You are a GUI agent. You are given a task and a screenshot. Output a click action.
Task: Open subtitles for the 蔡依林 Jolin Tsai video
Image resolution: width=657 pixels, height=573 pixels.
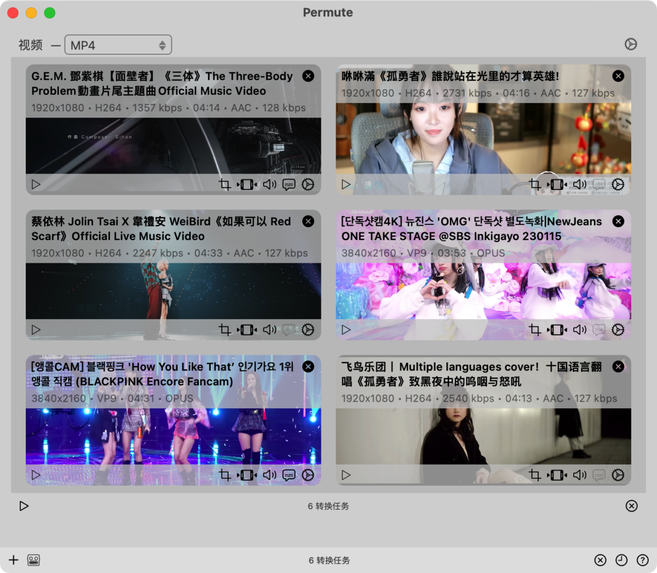289,329
